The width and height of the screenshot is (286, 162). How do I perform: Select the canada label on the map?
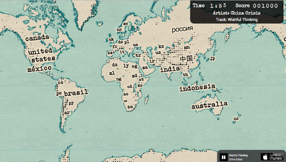pos(37,38)
